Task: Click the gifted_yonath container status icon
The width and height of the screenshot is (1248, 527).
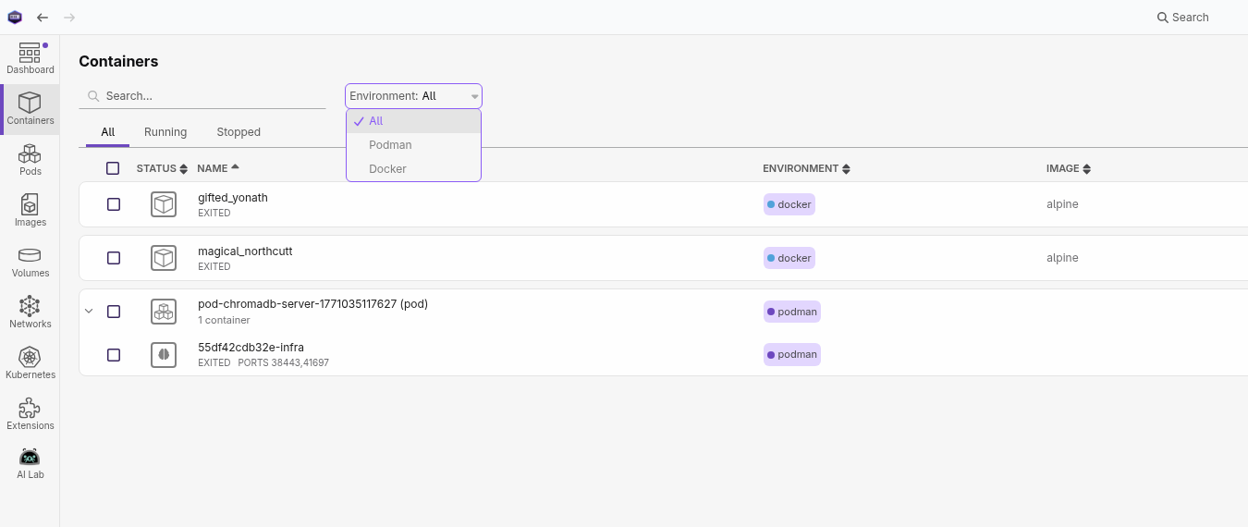Action: [x=164, y=204]
